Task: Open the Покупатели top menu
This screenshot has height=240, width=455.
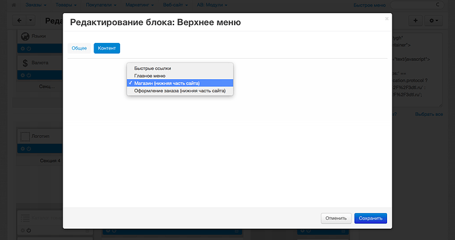Action: pos(101,5)
